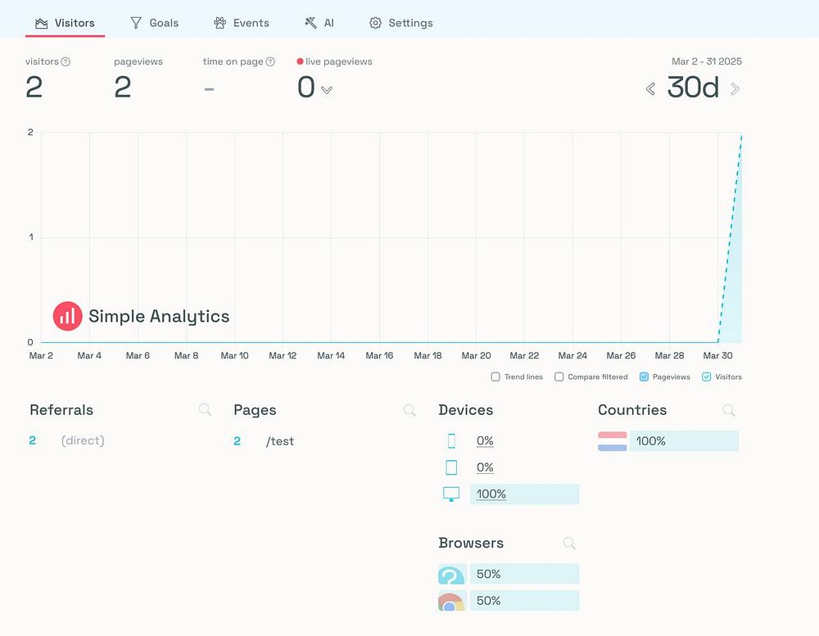Click the Pages search magnifier icon

pyautogui.click(x=409, y=410)
